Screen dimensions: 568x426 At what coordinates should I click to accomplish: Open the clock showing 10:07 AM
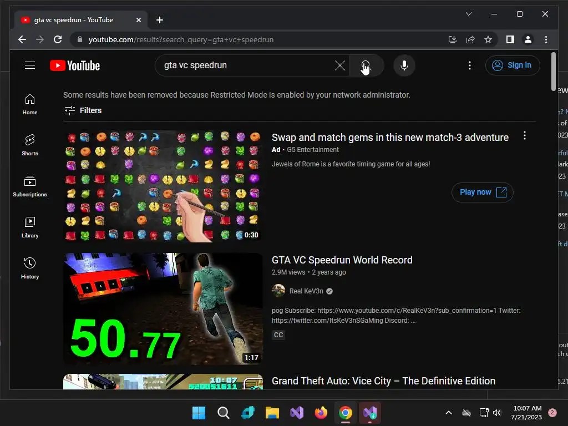(527, 413)
